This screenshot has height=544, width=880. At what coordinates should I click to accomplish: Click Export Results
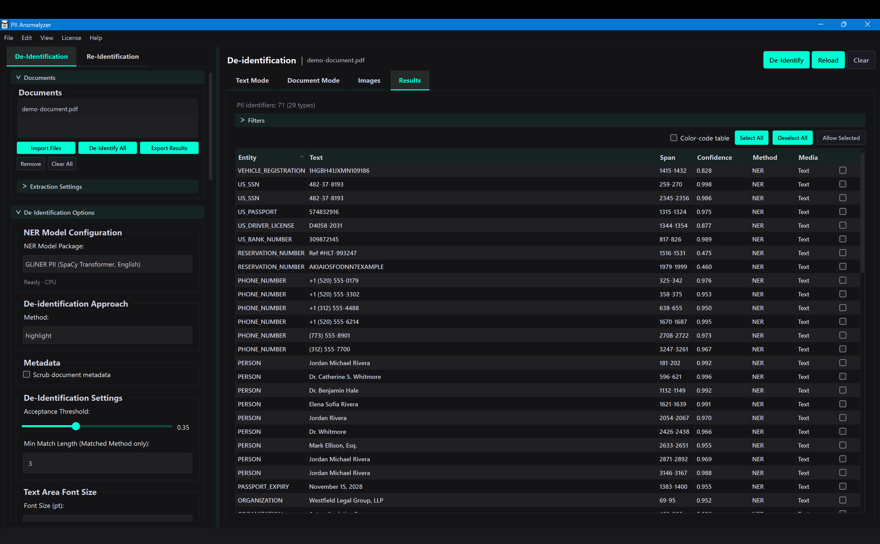(169, 148)
